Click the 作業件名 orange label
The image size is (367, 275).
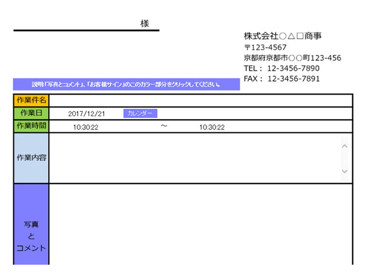point(31,100)
